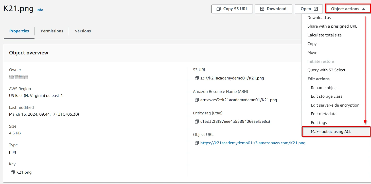Select Edit storage class option

pyautogui.click(x=326, y=96)
